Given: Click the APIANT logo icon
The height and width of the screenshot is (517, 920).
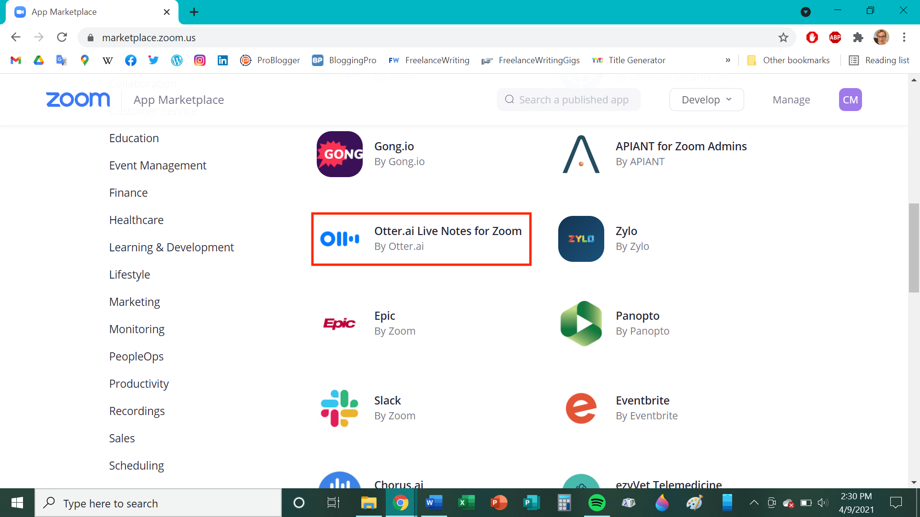Looking at the screenshot, I should coord(581,154).
